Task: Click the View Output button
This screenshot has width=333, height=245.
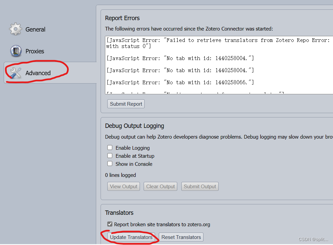Action: point(123,187)
